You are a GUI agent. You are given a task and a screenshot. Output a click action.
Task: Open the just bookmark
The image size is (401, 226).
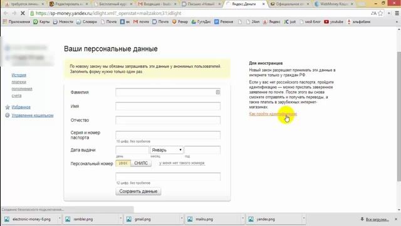point(290,22)
